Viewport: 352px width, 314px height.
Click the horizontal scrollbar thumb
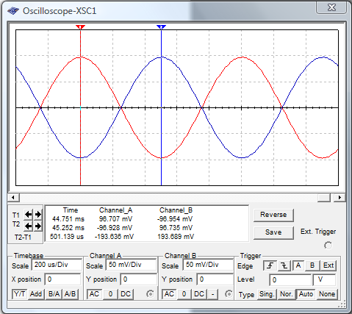(x=324, y=198)
